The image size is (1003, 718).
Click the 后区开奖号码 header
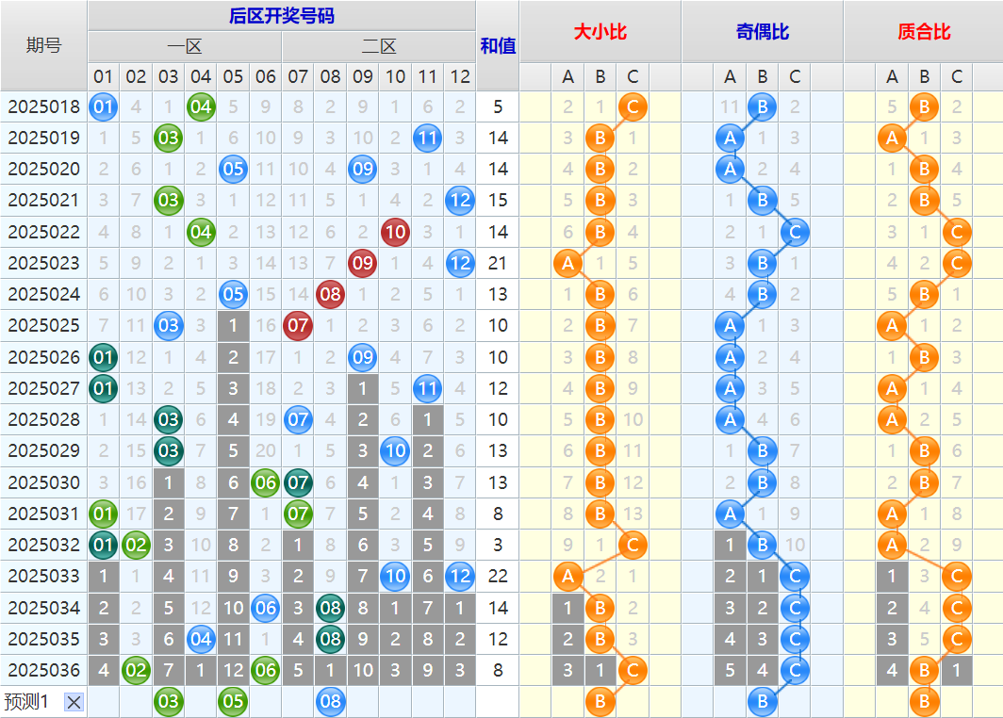pyautogui.click(x=282, y=16)
